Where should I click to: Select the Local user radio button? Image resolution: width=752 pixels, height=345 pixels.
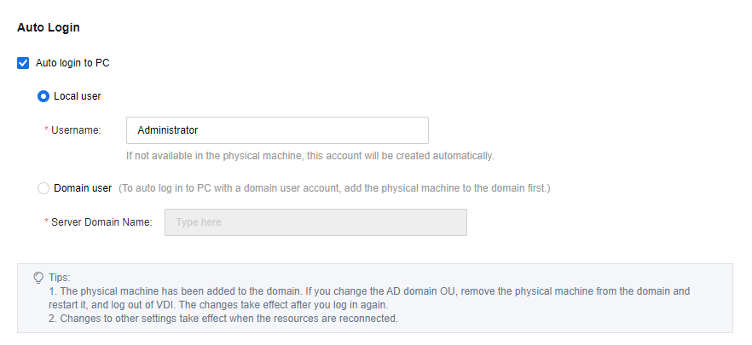click(43, 96)
